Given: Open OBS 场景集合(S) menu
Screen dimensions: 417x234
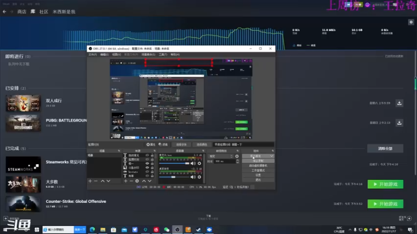Looking at the screenshot, I should tap(148, 55).
